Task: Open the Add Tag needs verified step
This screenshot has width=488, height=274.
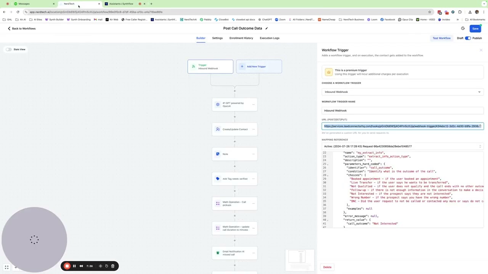Action: [x=234, y=179]
